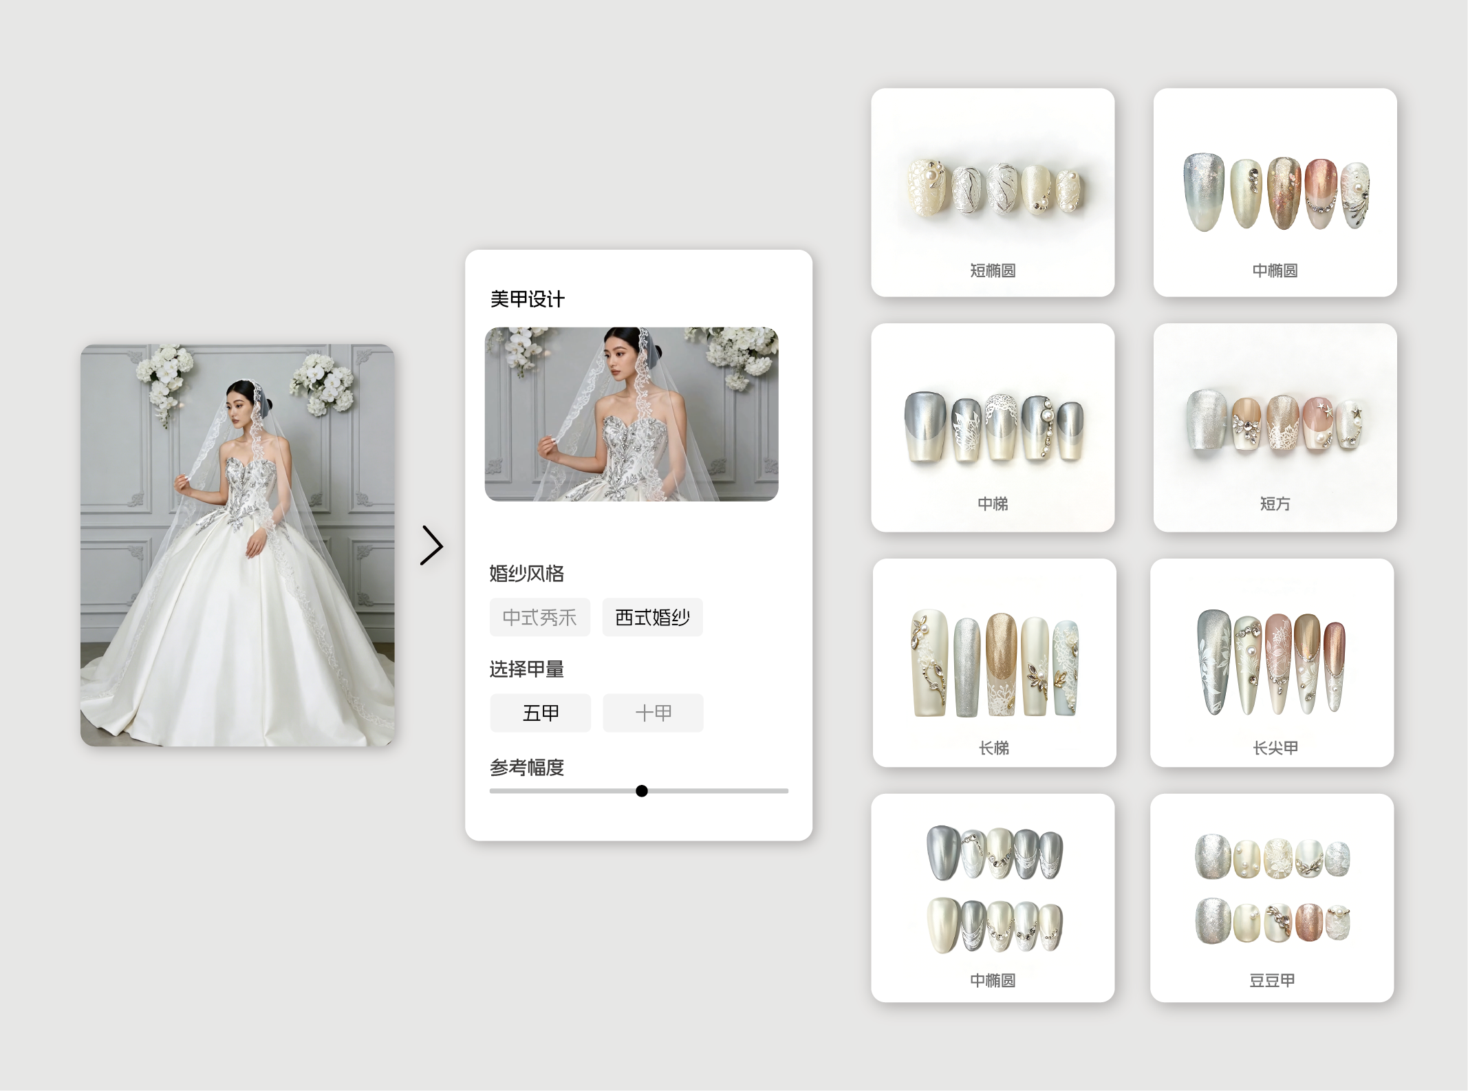Select the 长尖甲 nail design card
The image size is (1468, 1091).
click(1272, 662)
